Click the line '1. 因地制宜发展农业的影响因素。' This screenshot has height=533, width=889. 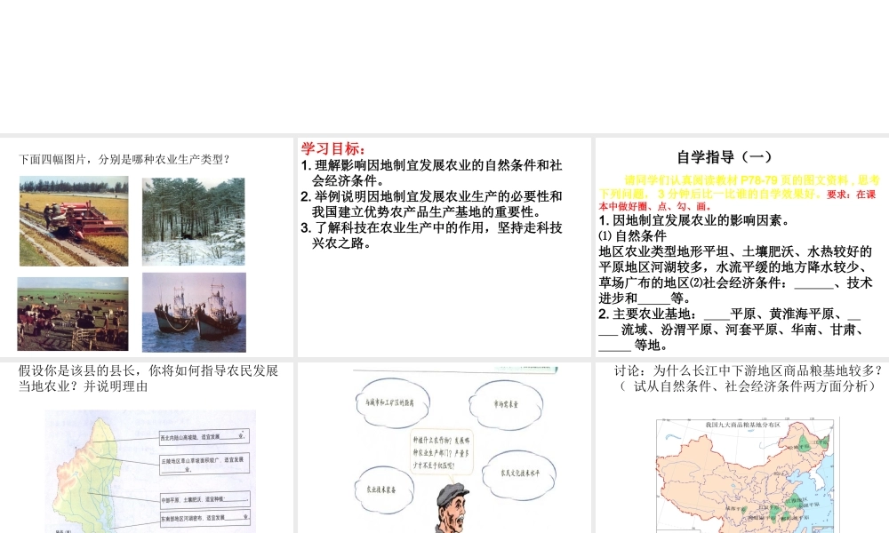click(x=694, y=220)
